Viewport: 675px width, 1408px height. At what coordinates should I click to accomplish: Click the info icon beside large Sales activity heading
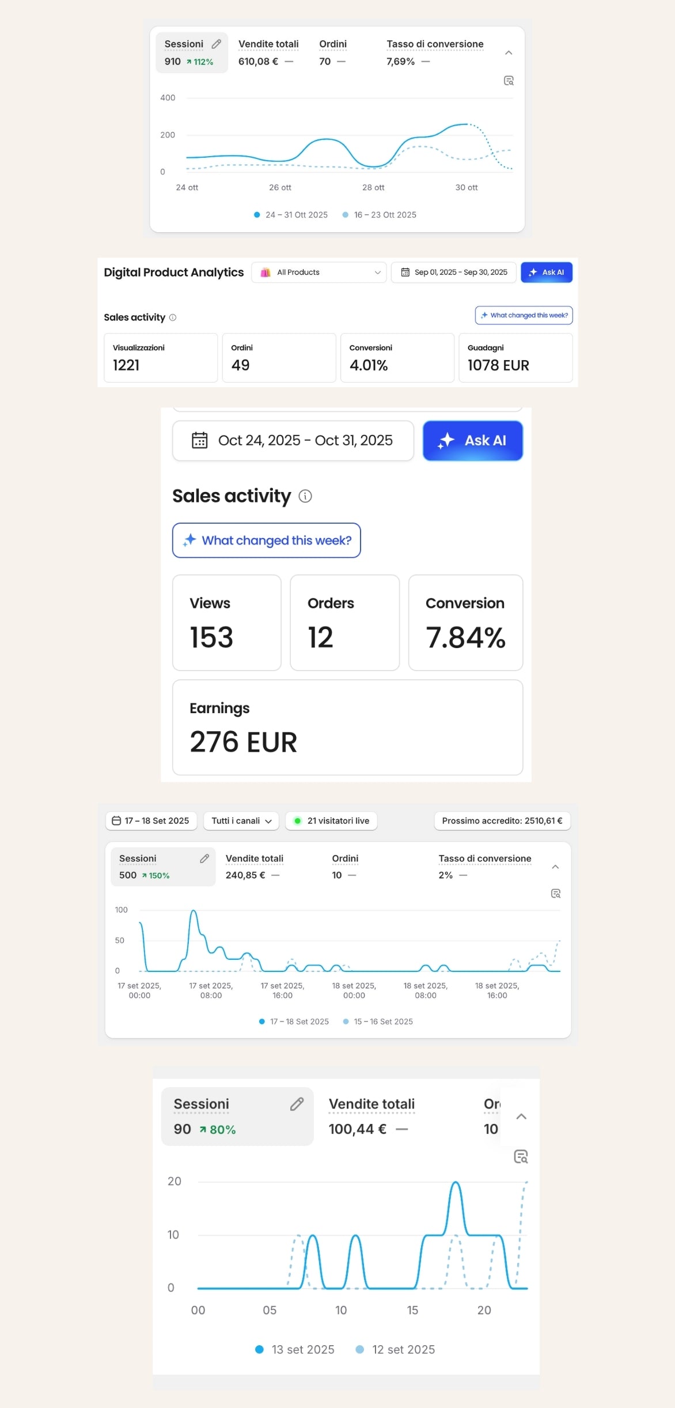point(305,496)
